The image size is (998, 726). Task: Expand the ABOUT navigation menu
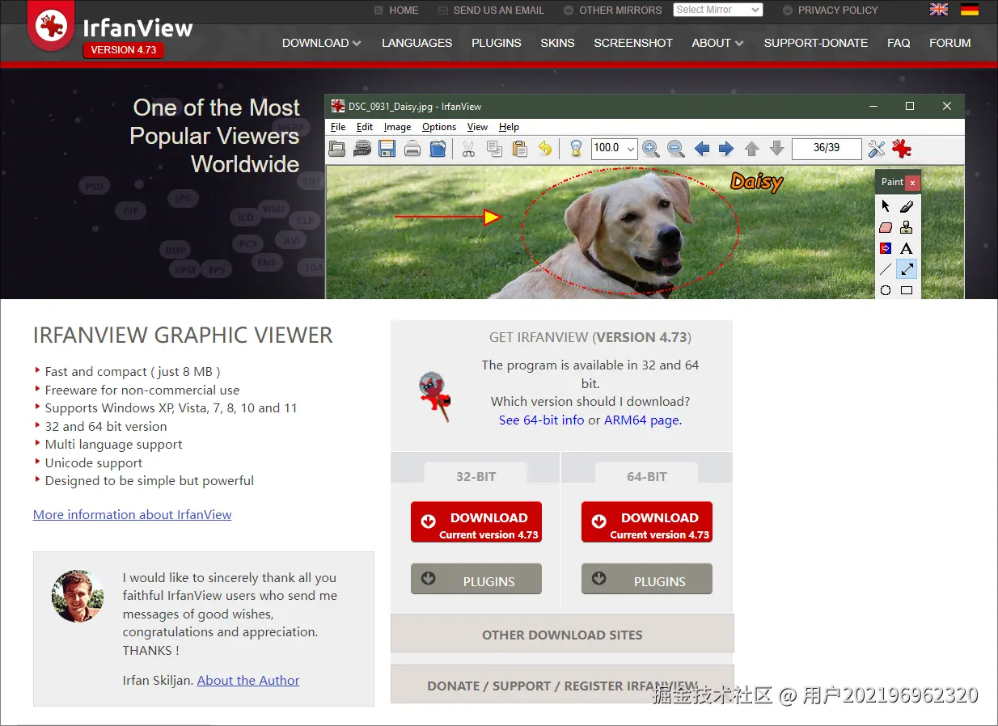click(718, 43)
